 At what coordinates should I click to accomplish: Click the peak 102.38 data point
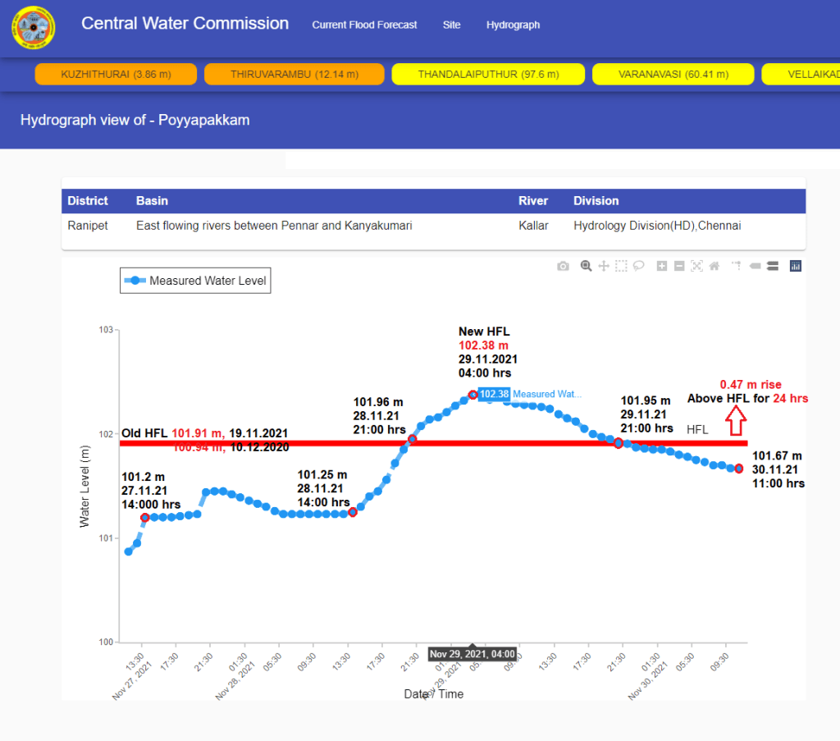click(472, 395)
